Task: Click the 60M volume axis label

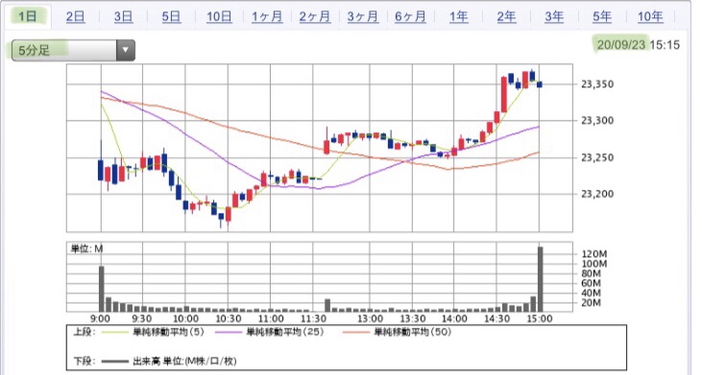Action: coord(591,283)
